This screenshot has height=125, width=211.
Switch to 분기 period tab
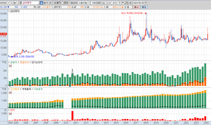(x=46, y=3)
